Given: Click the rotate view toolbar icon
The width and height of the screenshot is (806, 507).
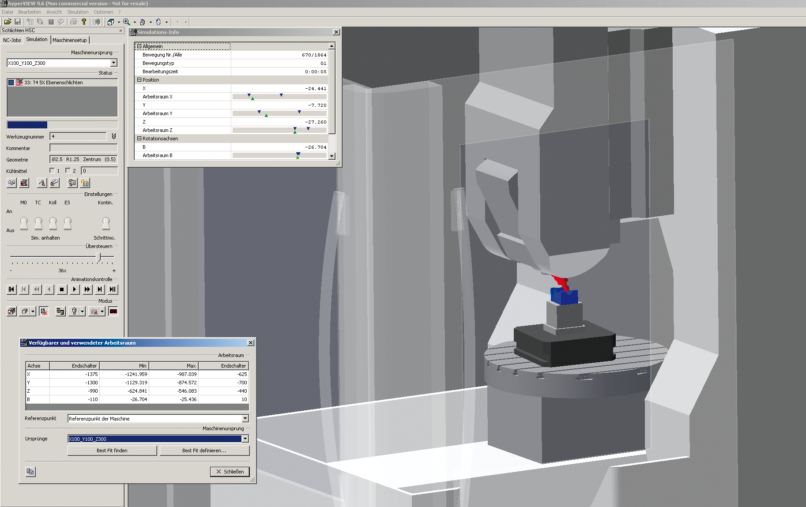Looking at the screenshot, I should (158, 22).
